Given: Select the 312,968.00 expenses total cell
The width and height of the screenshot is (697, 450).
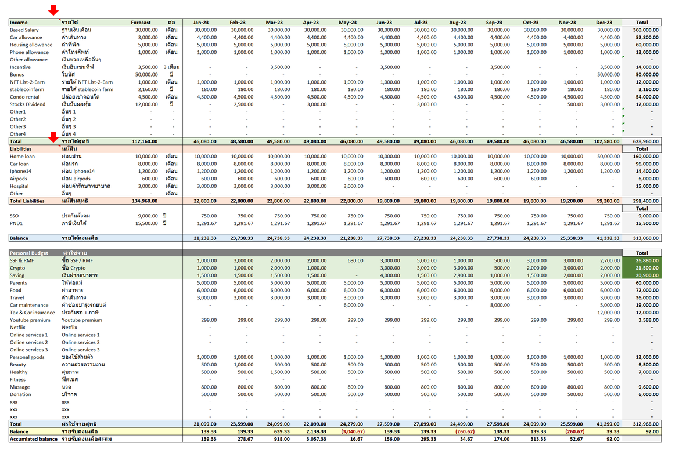Looking at the screenshot, I should [x=645, y=424].
